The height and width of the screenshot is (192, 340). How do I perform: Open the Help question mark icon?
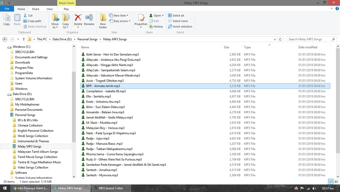coord(337,9)
